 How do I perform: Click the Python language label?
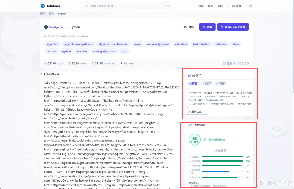tap(128, 64)
